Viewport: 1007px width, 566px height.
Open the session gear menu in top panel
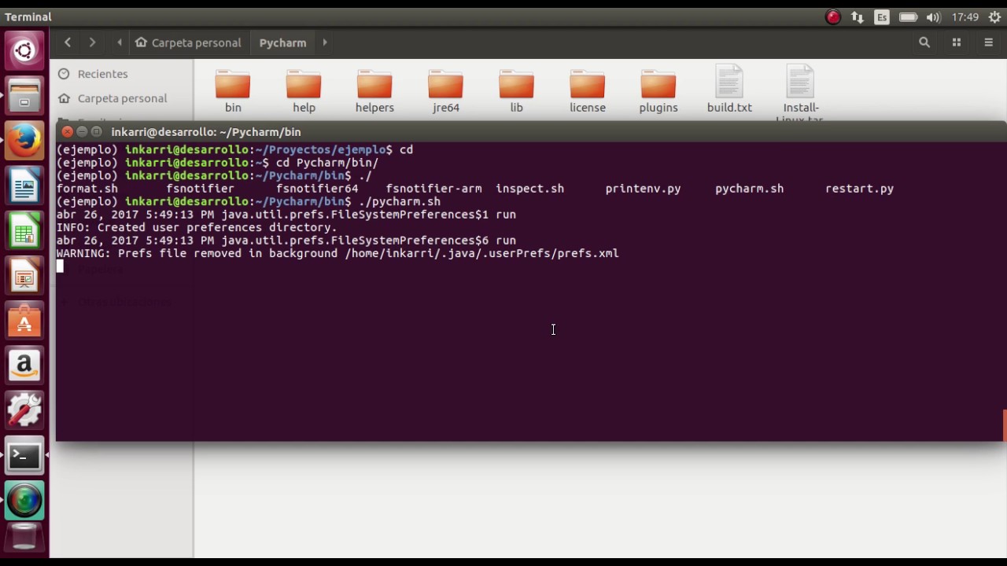[x=994, y=17]
